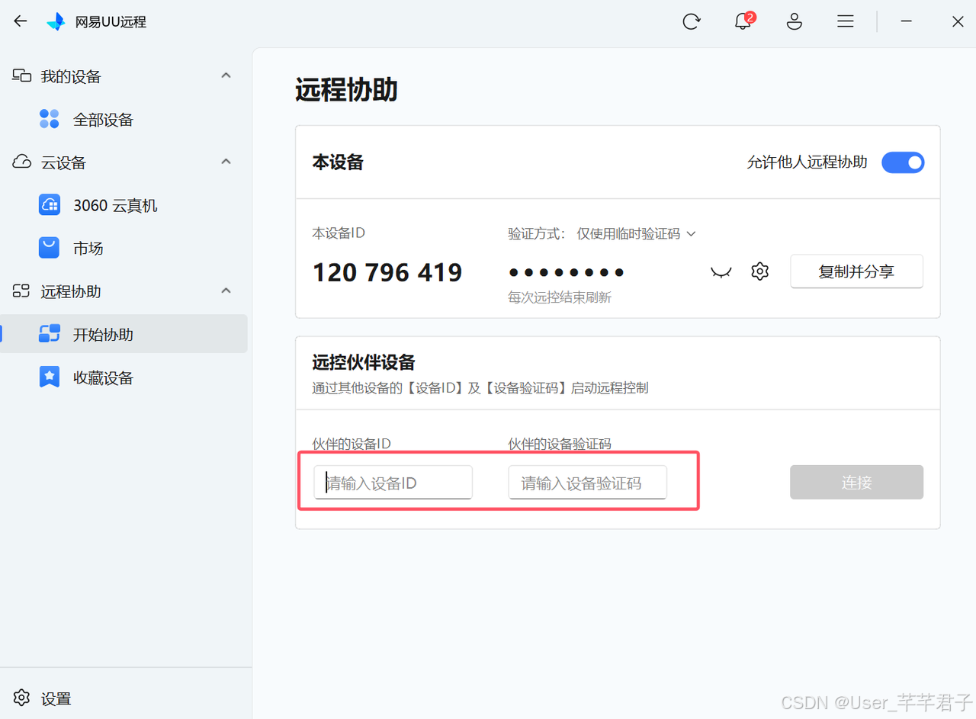The width and height of the screenshot is (976, 719).
Task: Select 收藏设备 in sidebar
Action: tap(124, 377)
